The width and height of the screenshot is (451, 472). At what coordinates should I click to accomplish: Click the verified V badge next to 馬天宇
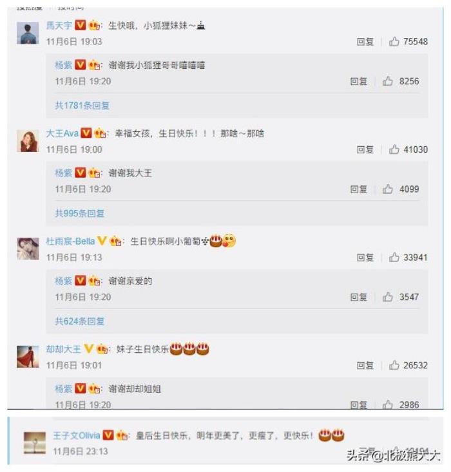[x=80, y=25]
